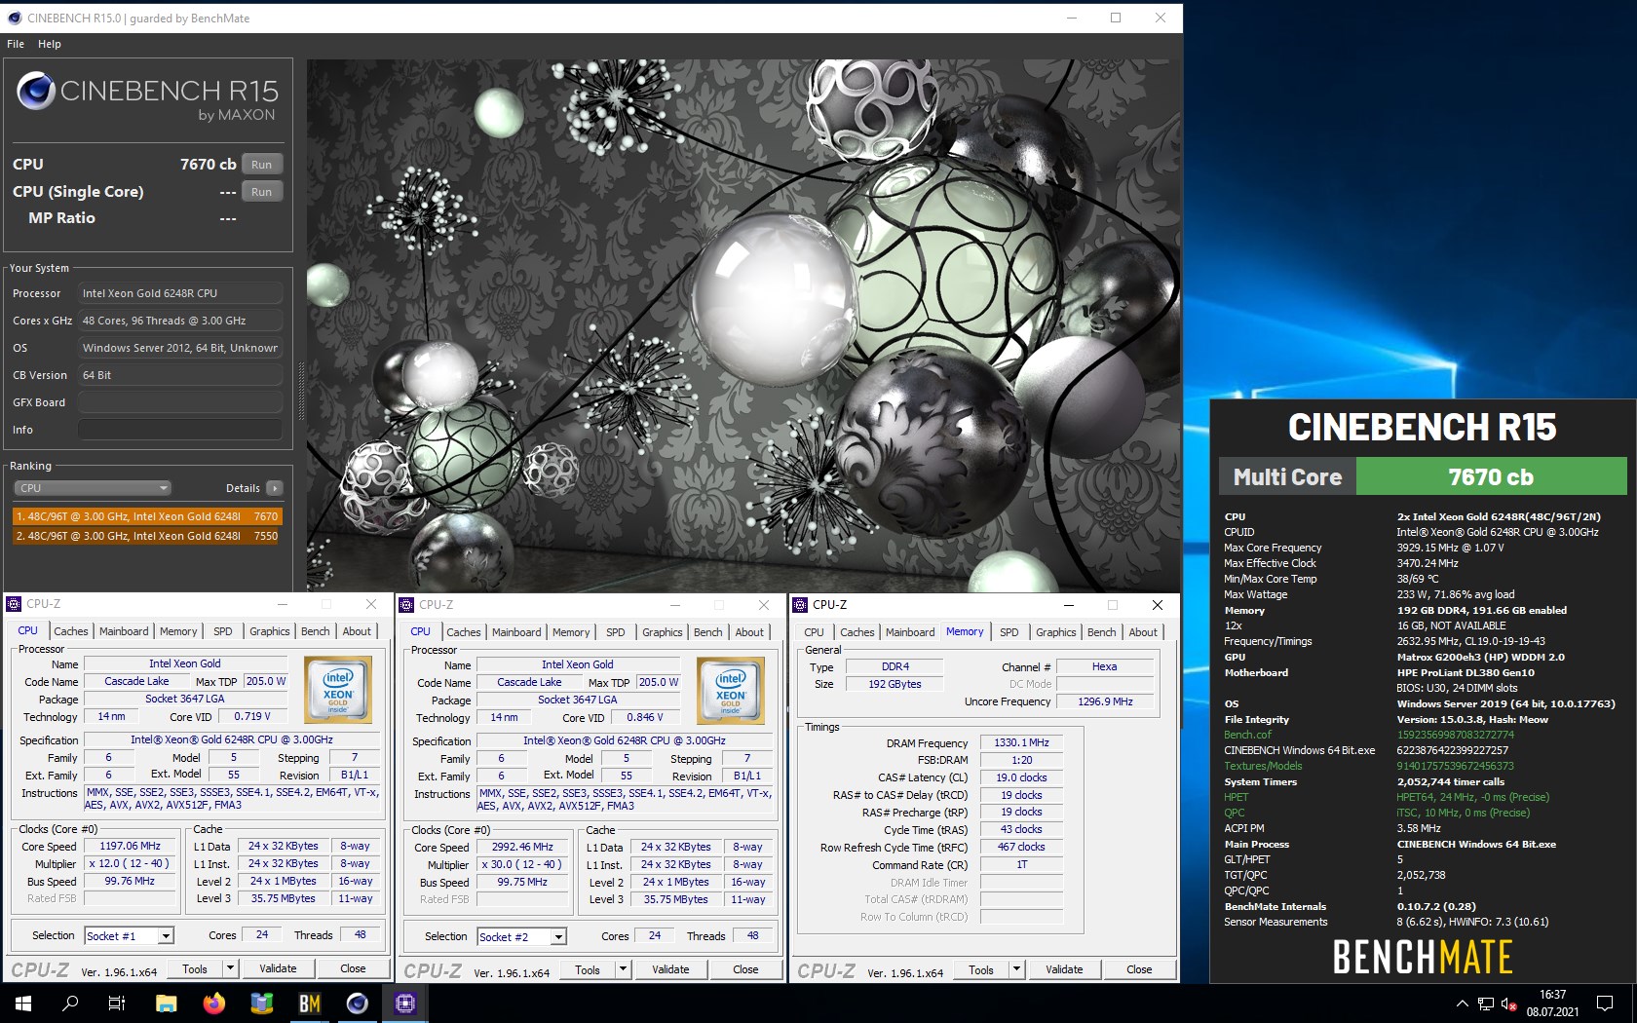The height and width of the screenshot is (1023, 1637).
Task: Run the CPU multi-core benchmark
Action: point(261,165)
